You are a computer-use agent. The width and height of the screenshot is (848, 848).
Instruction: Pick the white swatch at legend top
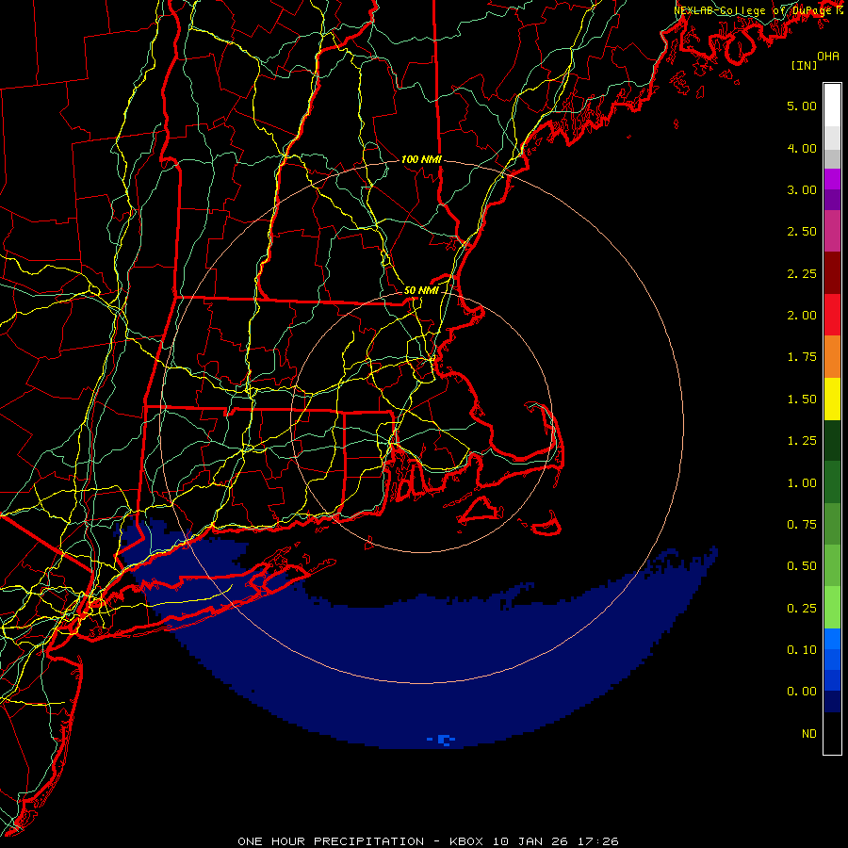[x=832, y=105]
